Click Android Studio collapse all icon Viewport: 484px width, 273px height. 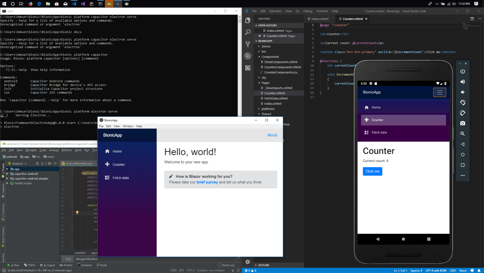[42, 164]
